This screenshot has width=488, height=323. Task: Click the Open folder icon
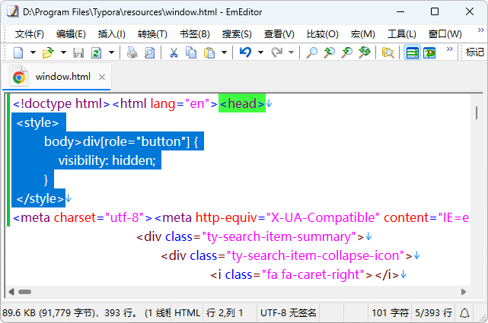tap(47, 52)
